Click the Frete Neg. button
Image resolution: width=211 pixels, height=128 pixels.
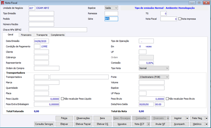197,118
